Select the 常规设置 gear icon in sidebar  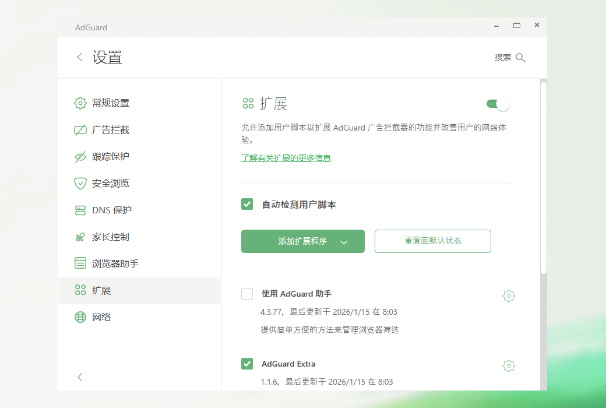[80, 103]
